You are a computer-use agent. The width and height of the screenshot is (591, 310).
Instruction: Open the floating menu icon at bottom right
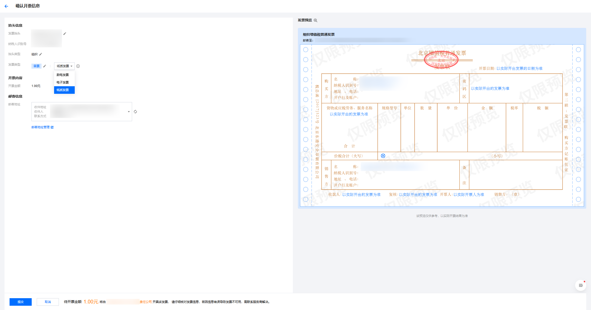[x=580, y=285]
